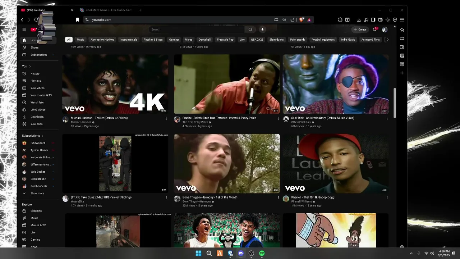Open YouTube notifications bell
This screenshot has width=460, height=259.
click(374, 29)
